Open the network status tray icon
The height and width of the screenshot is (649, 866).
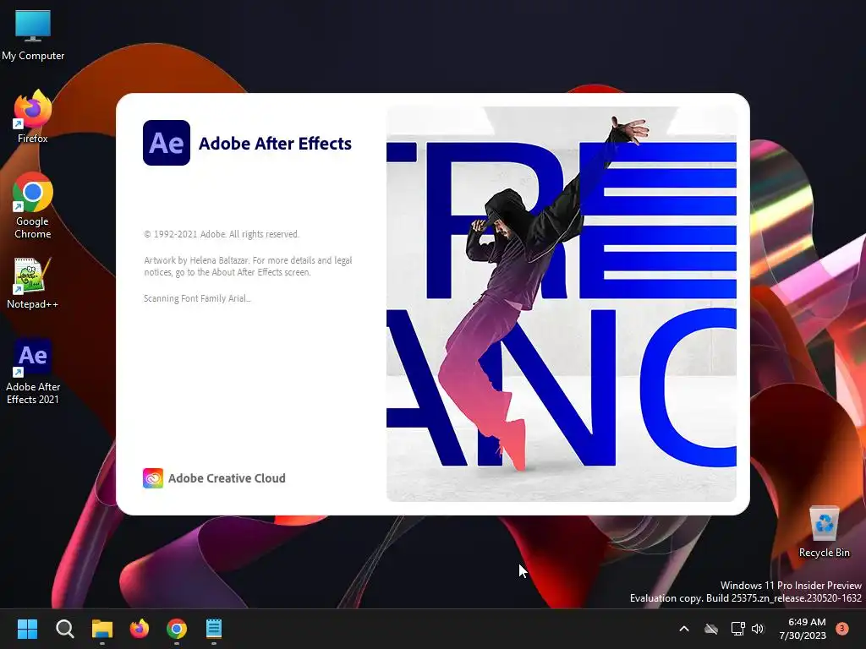737,629
